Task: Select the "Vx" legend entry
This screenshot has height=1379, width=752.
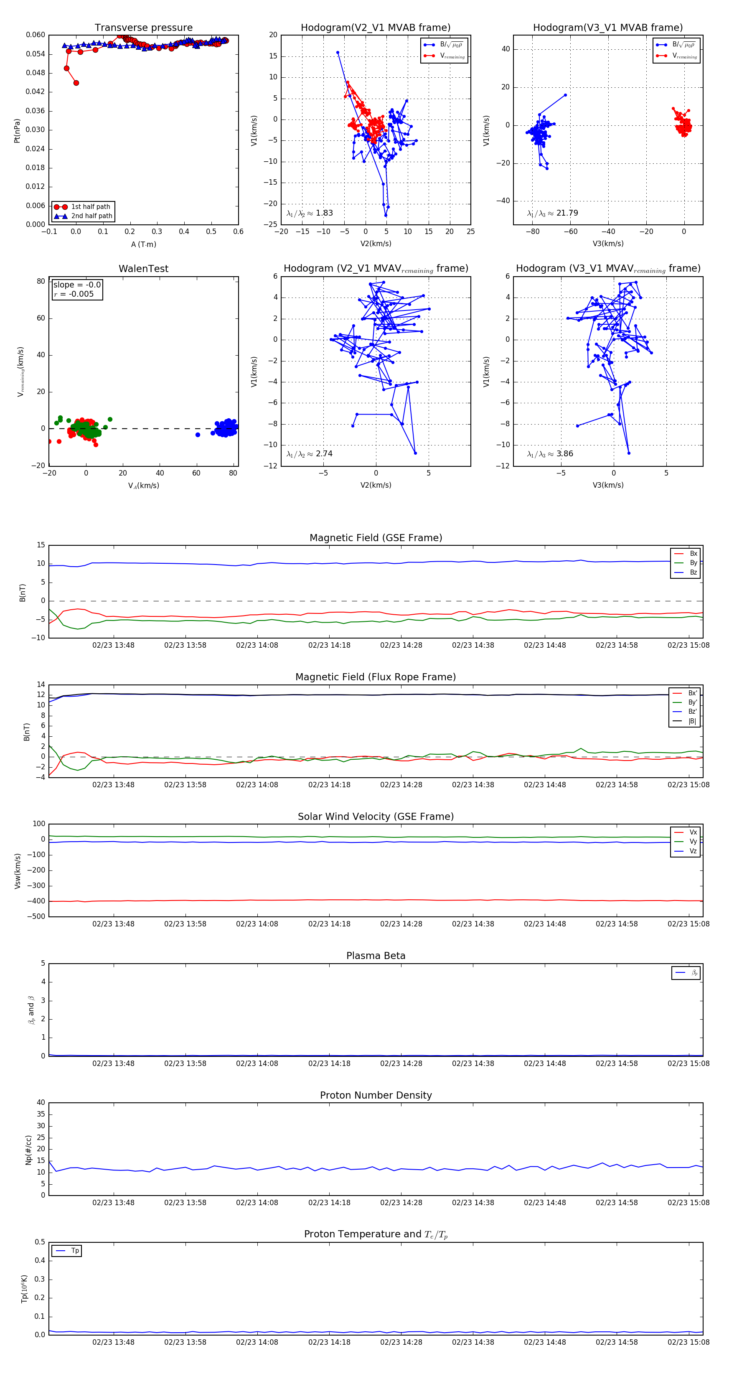Action: point(685,832)
